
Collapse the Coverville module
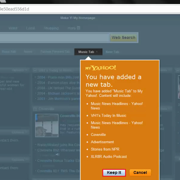click(x=35, y=109)
